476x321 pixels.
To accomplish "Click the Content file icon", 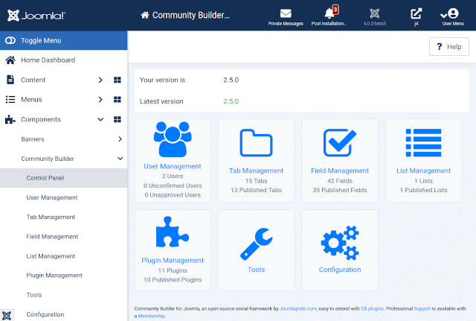I will tap(10, 80).
